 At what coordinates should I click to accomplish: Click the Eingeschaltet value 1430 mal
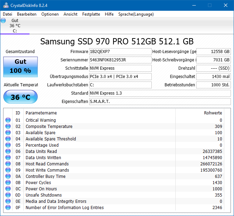tap(214, 77)
